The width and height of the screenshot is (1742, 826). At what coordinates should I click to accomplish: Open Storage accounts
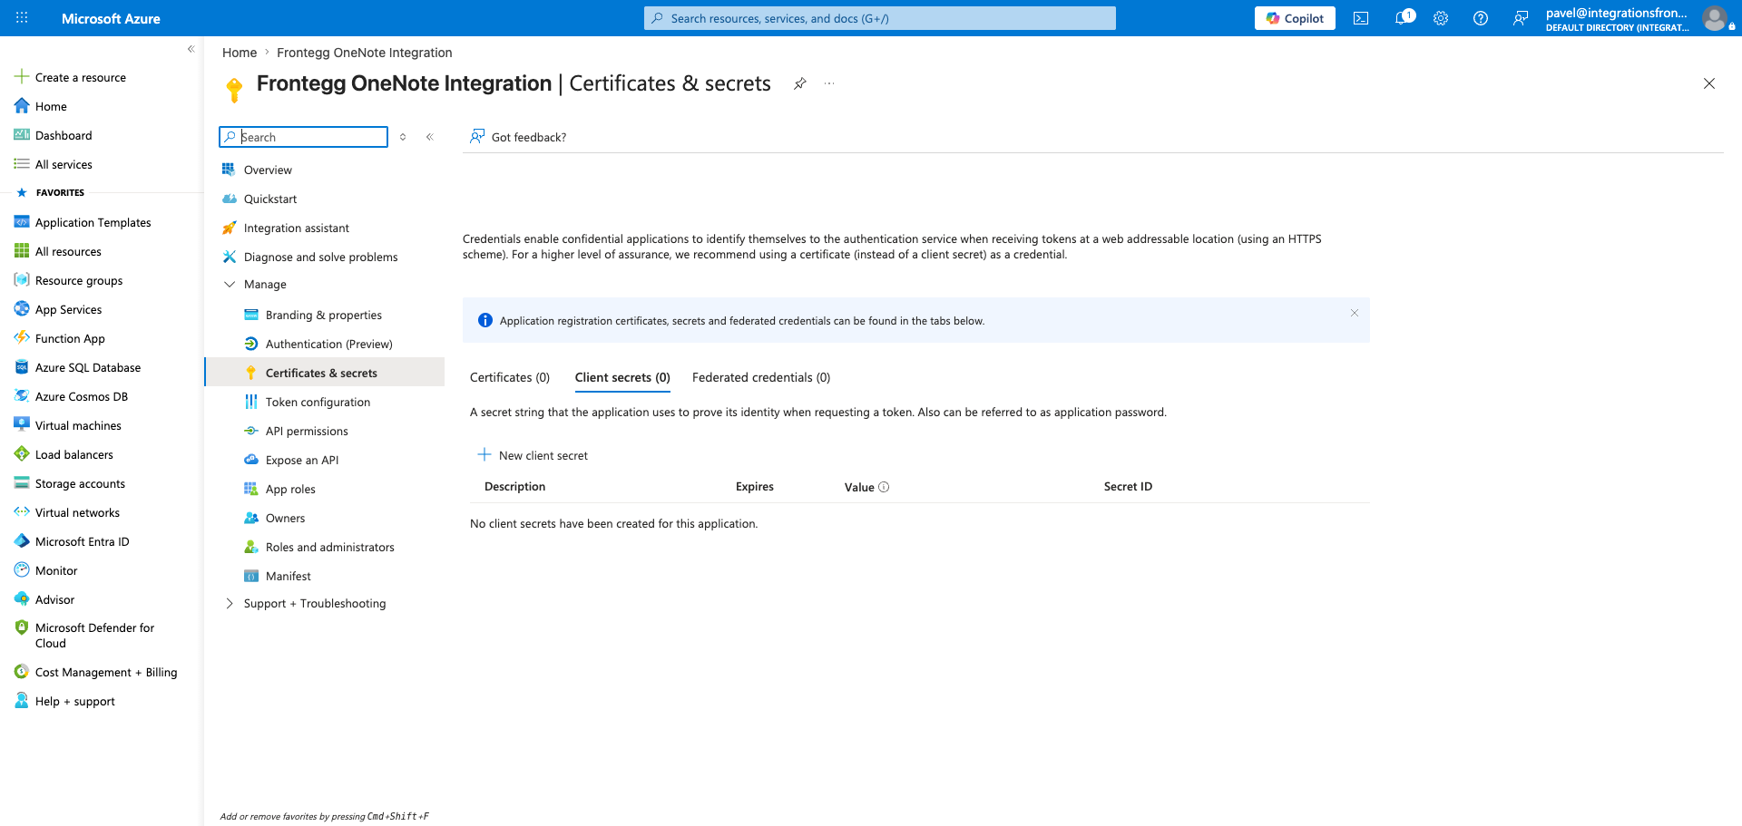click(x=80, y=483)
